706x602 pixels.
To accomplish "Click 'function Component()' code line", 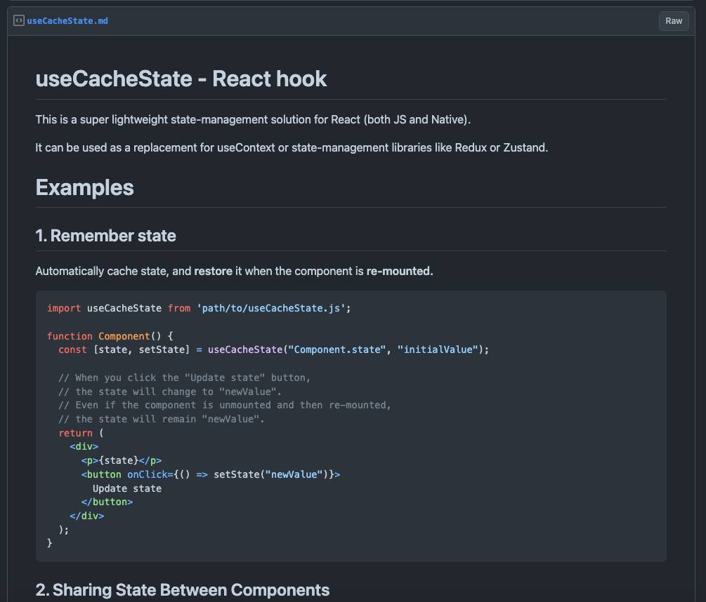I will click(110, 336).
